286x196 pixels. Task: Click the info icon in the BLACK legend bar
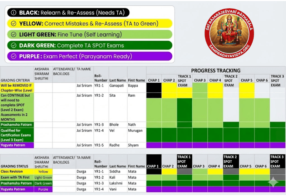pos(14,13)
